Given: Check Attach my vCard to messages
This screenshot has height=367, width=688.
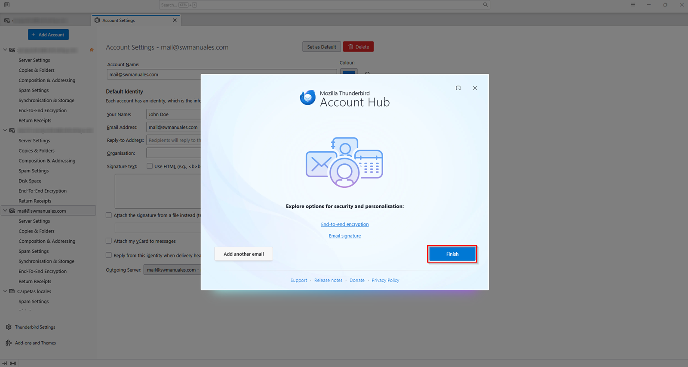Looking at the screenshot, I should click(x=109, y=241).
